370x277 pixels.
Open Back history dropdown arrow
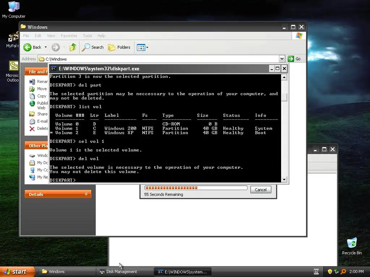[46, 47]
